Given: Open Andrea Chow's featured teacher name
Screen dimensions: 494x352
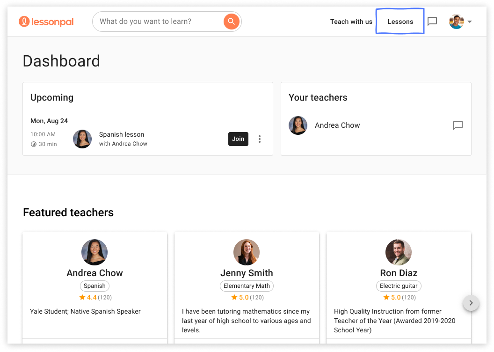Looking at the screenshot, I should [x=94, y=273].
